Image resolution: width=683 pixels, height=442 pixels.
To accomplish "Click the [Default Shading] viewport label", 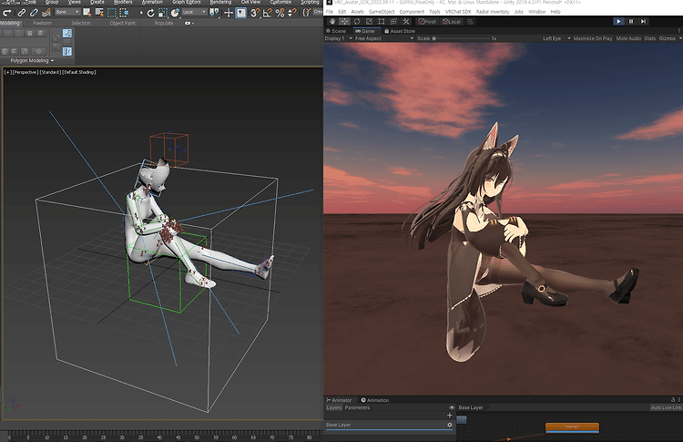I will pos(79,72).
